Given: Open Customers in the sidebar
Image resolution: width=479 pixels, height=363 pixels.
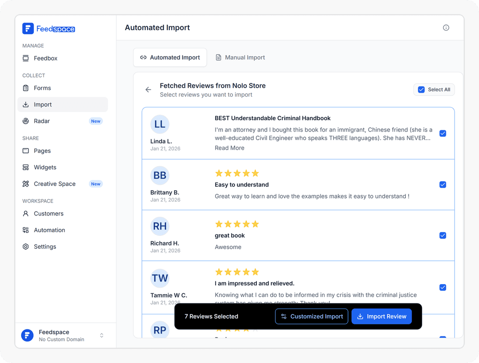Looking at the screenshot, I should pyautogui.click(x=63, y=213).
